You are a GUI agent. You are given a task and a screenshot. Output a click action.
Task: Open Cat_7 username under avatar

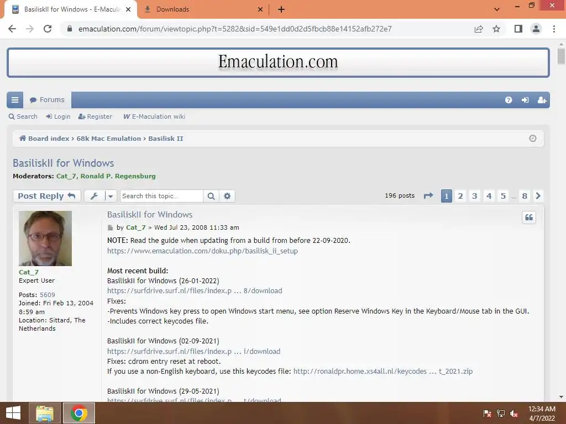point(29,272)
